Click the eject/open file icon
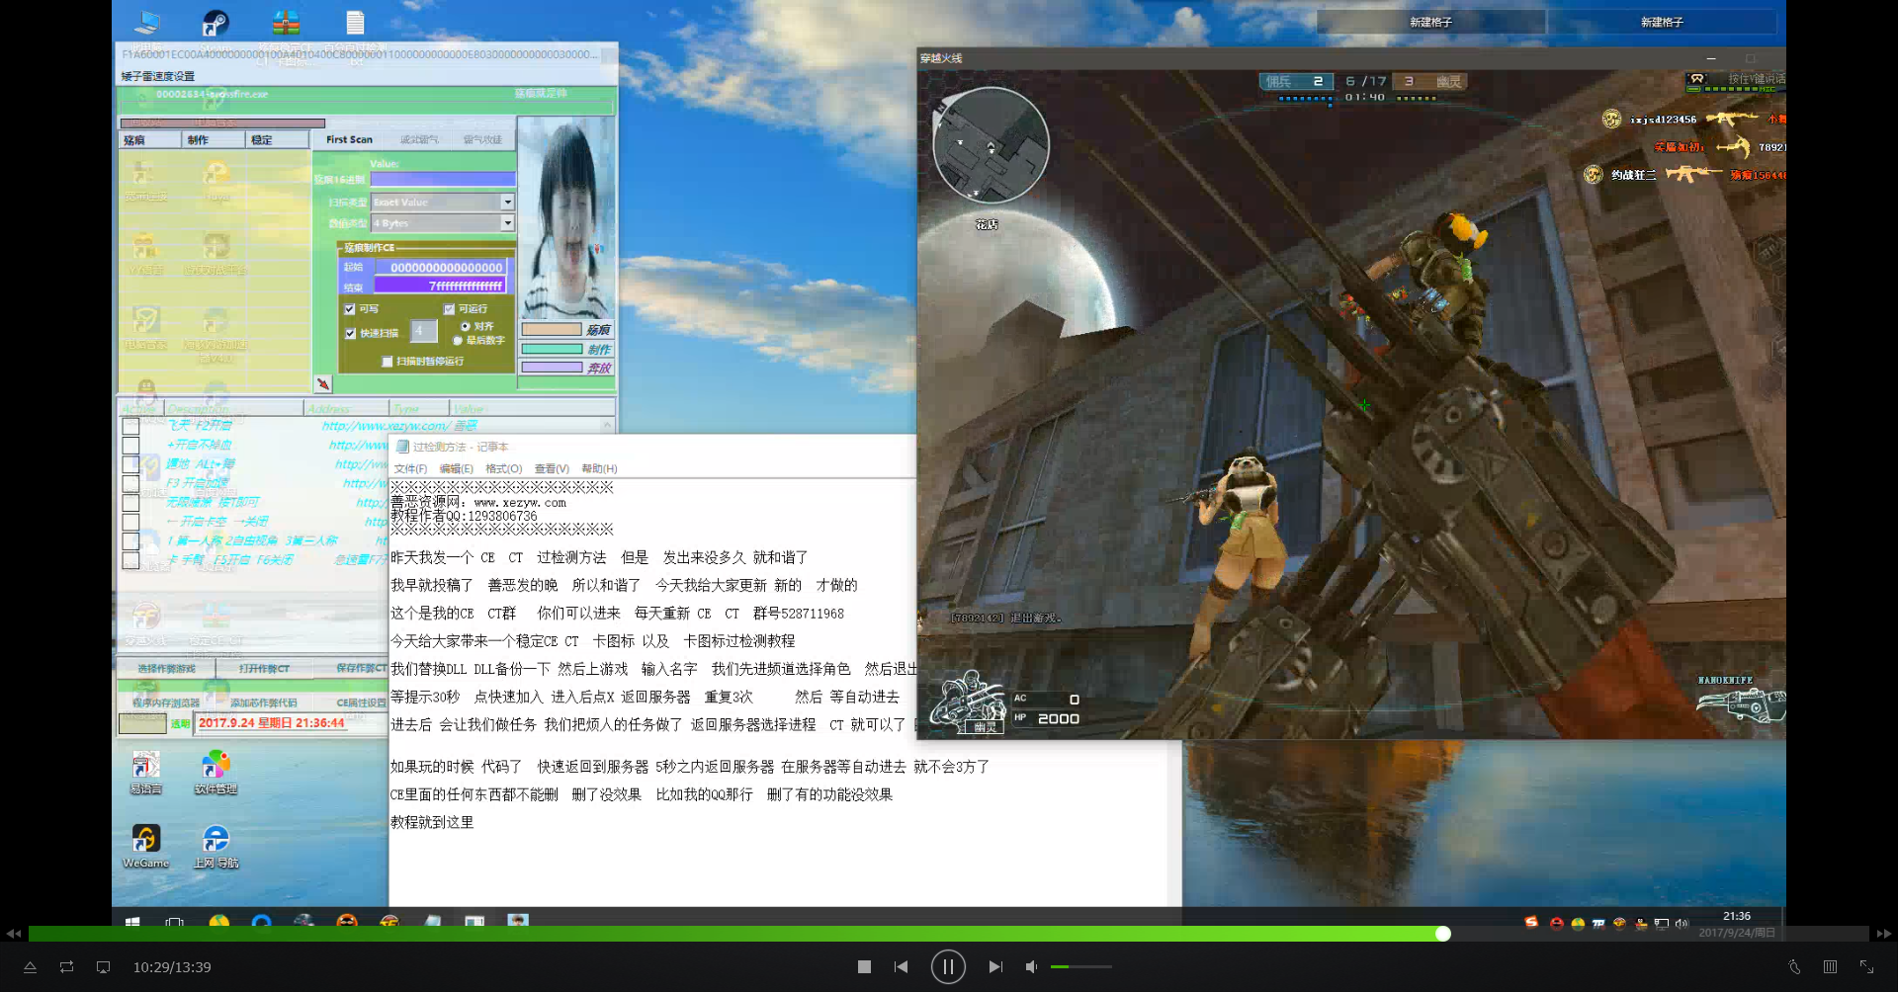Viewport: 1898px width, 992px height. pyautogui.click(x=30, y=967)
